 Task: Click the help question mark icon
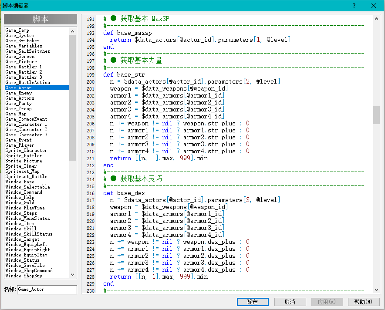(x=354, y=6)
